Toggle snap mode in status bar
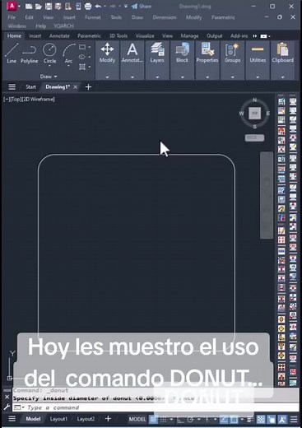 (x=163, y=419)
